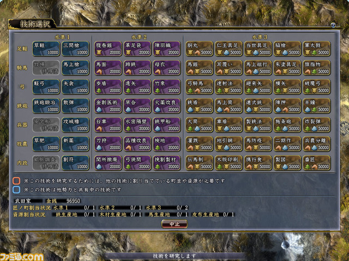Click the learned 鉱脈調査 technology

tap(46, 163)
